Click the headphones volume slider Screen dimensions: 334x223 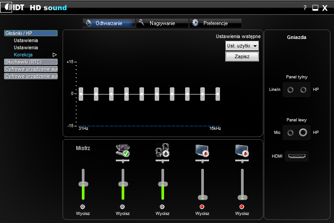point(163,184)
